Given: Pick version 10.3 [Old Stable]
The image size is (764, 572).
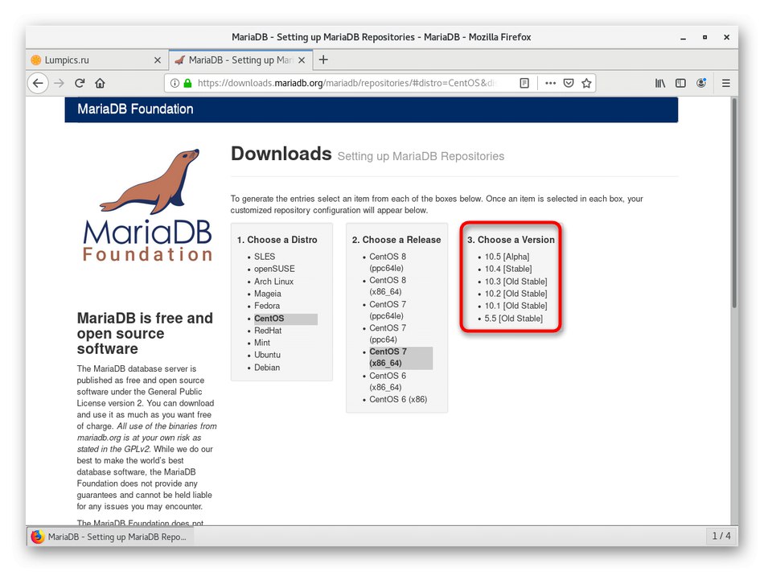Looking at the screenshot, I should pos(516,282).
